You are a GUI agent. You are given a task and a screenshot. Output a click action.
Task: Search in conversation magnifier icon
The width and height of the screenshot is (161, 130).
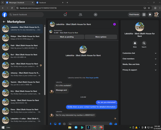pyautogui.click(x=144, y=43)
